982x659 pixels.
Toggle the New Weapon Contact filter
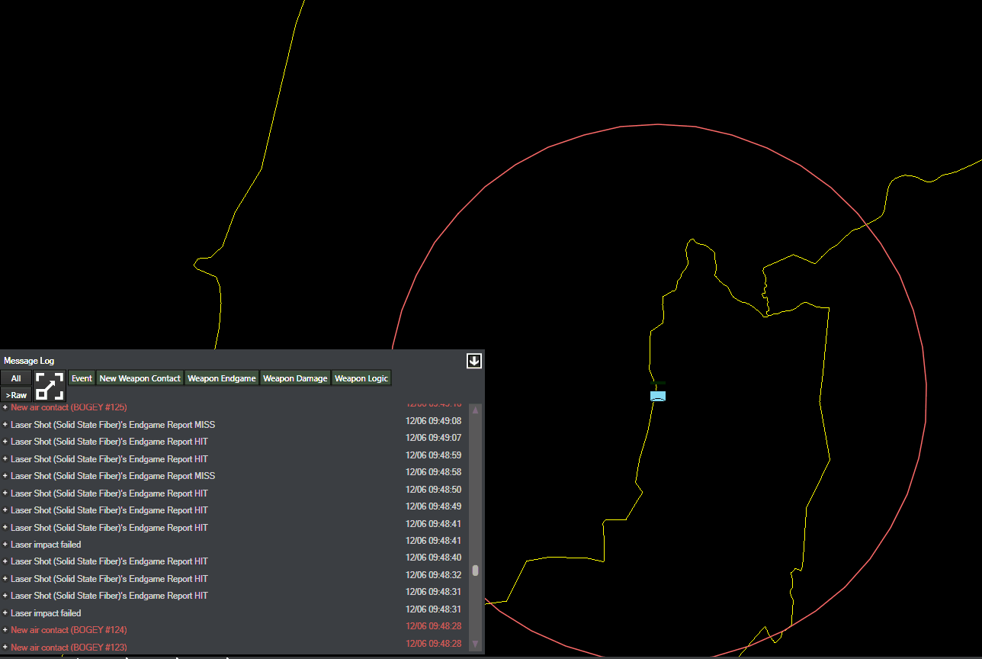[x=140, y=378]
